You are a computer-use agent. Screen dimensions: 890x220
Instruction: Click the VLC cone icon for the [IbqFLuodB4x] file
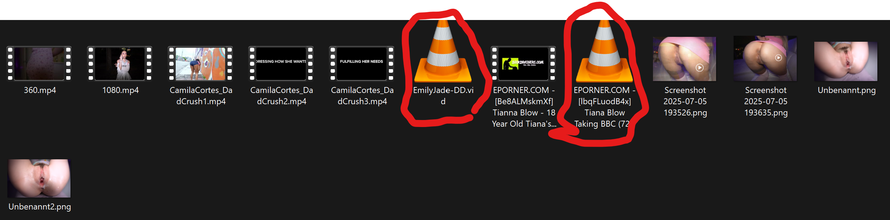click(605, 51)
